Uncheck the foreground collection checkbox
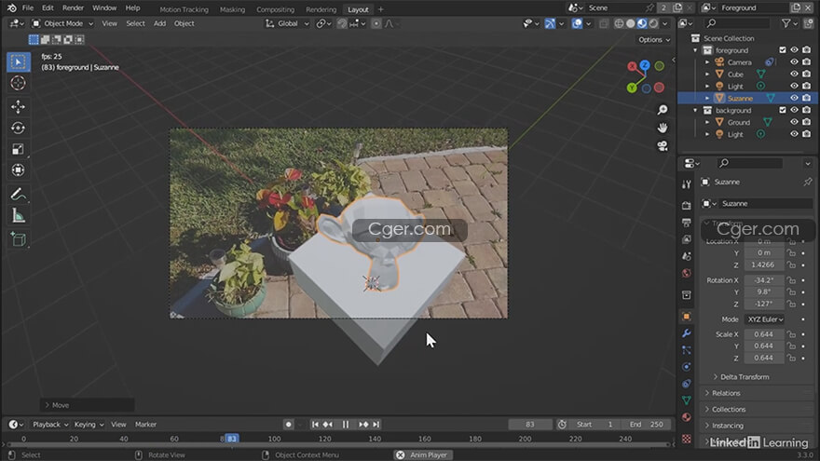The height and width of the screenshot is (461, 820). [783, 50]
